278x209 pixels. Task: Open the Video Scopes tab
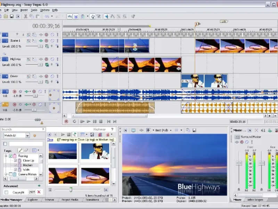coord(254,200)
